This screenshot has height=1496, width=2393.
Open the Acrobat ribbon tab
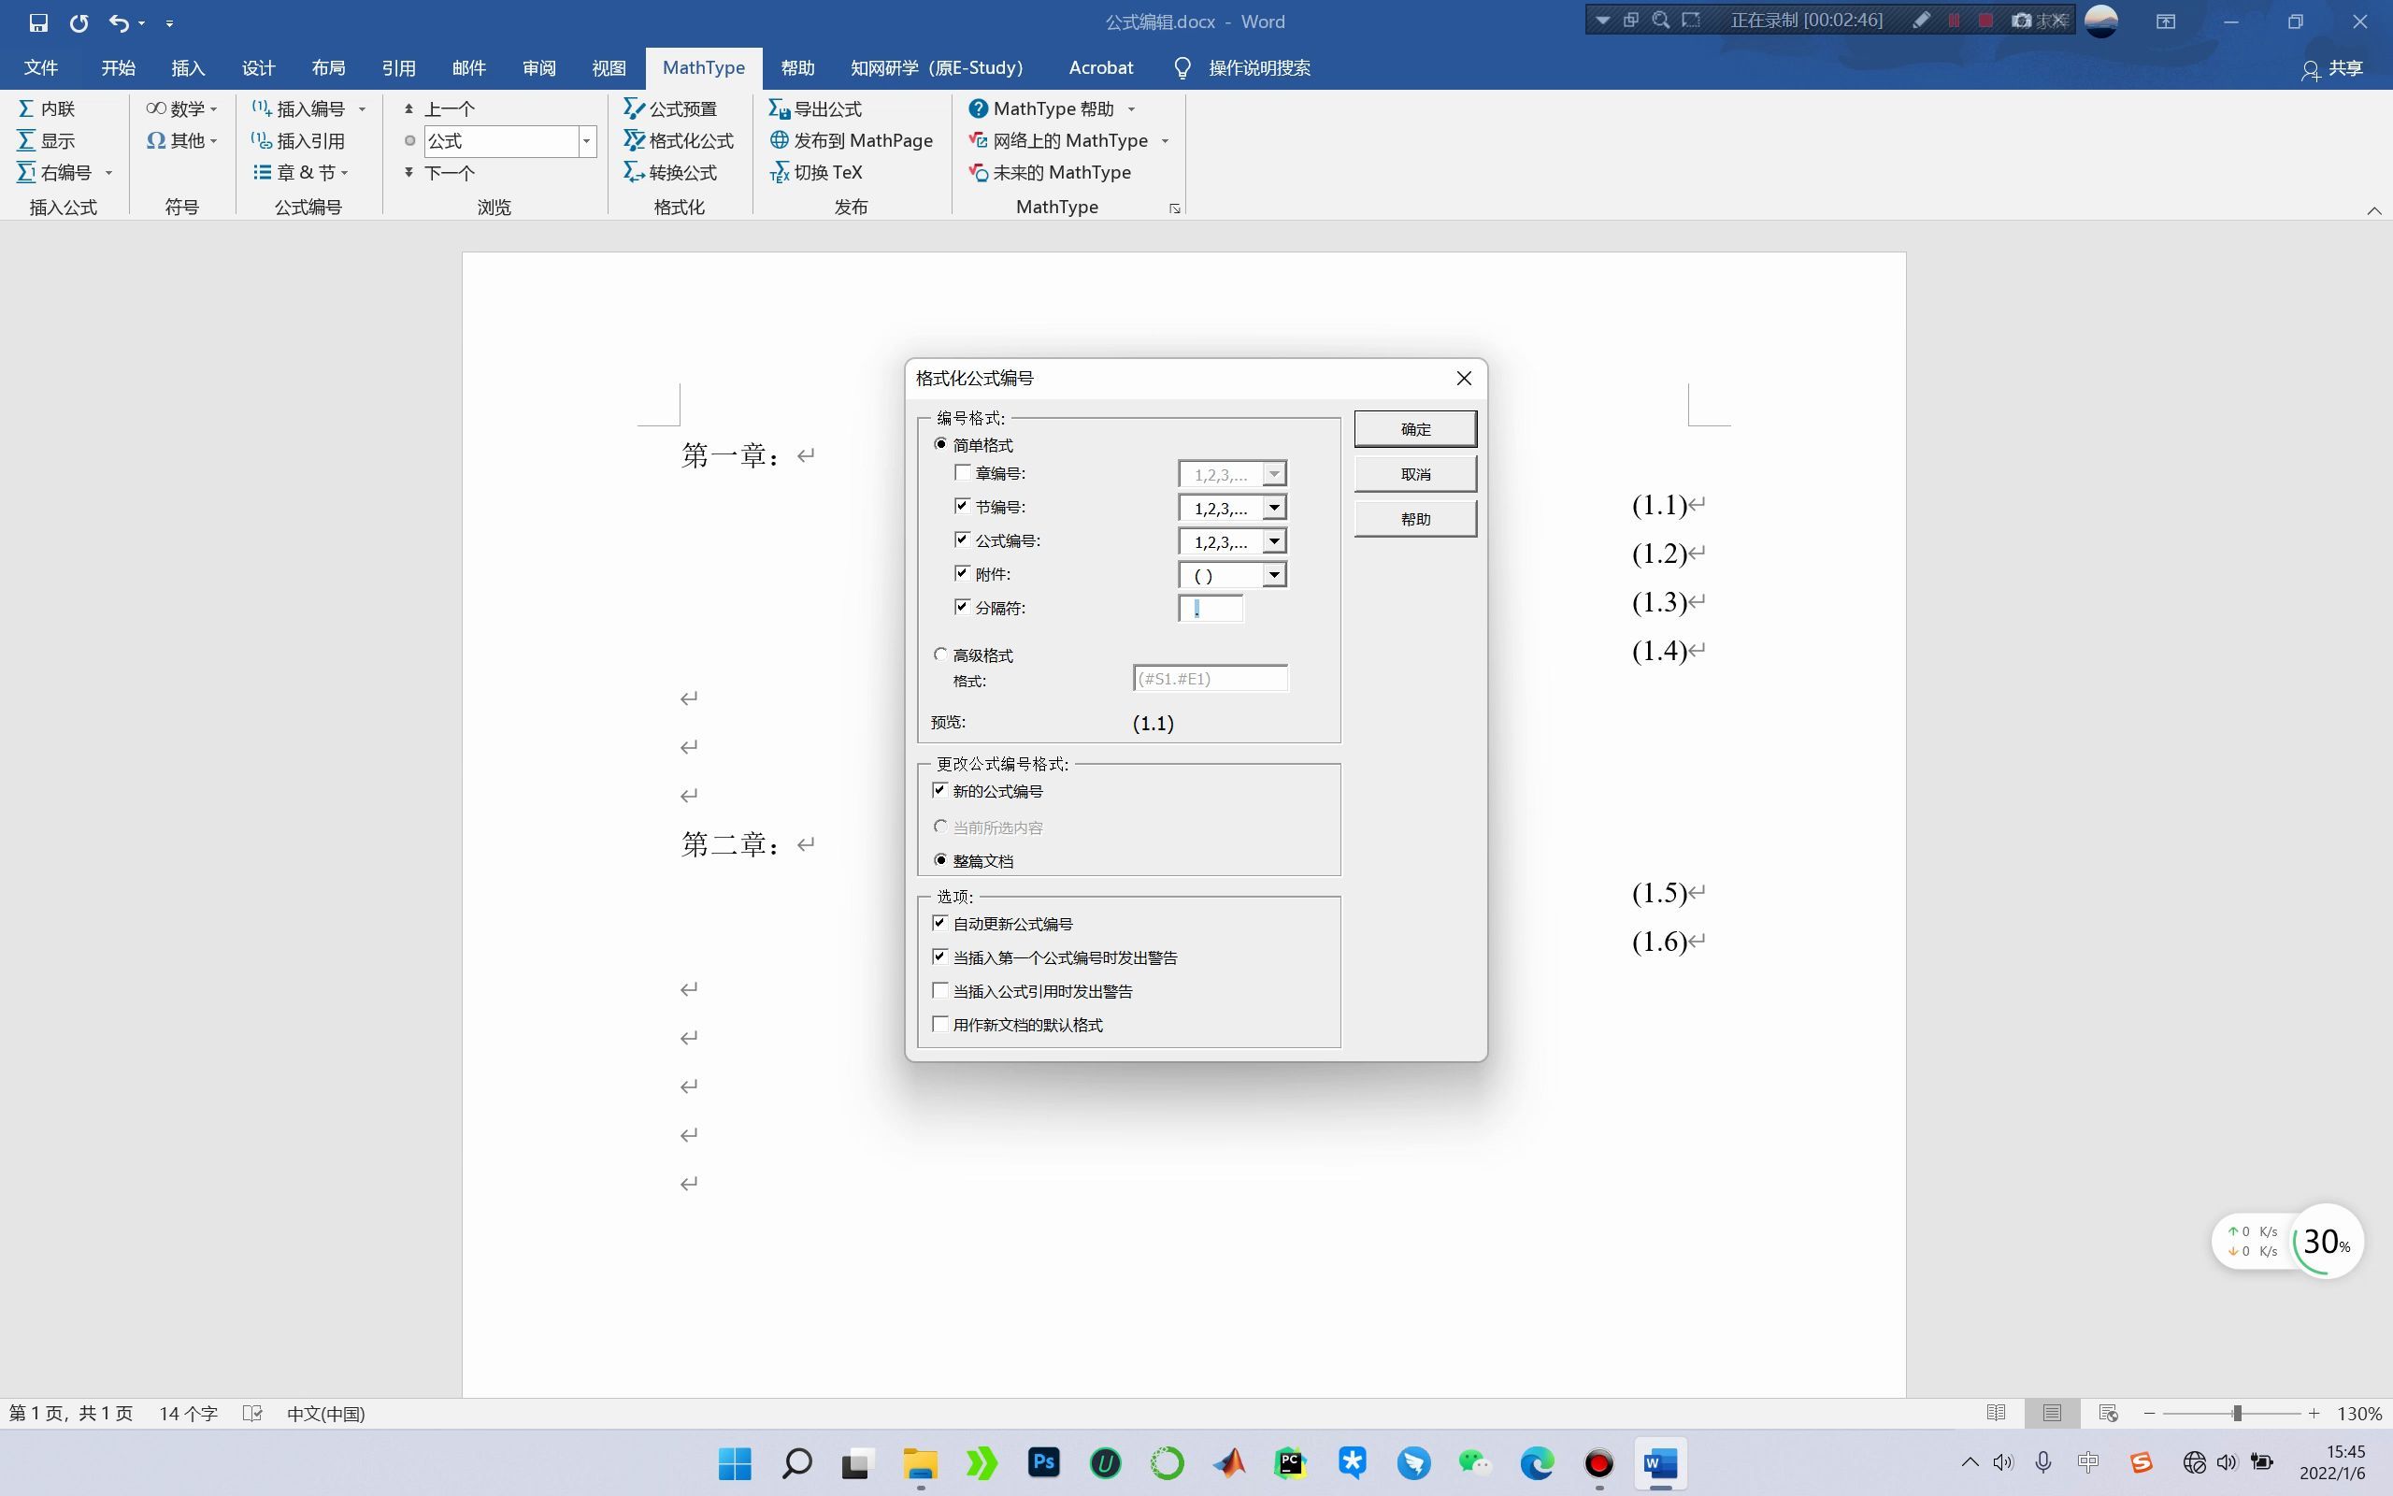tap(1099, 68)
